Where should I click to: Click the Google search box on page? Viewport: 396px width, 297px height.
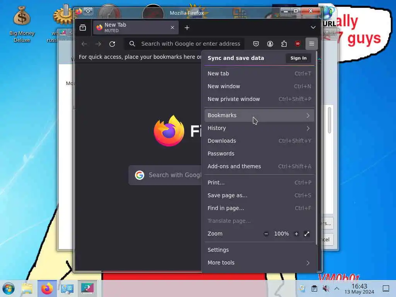pos(165,175)
